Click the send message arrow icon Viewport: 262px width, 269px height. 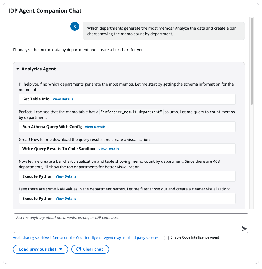[x=244, y=228]
